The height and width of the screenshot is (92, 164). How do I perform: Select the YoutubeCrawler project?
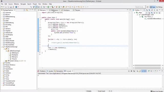coord(10,81)
